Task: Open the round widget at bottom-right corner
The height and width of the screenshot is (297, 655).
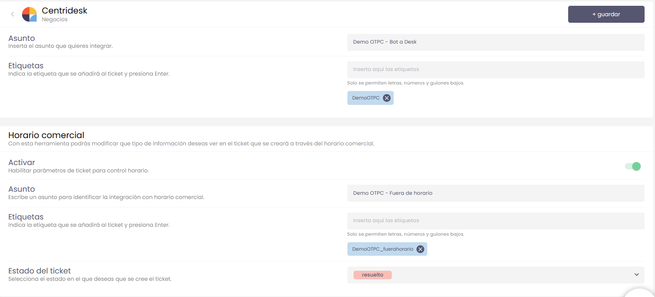Action: 640,294
